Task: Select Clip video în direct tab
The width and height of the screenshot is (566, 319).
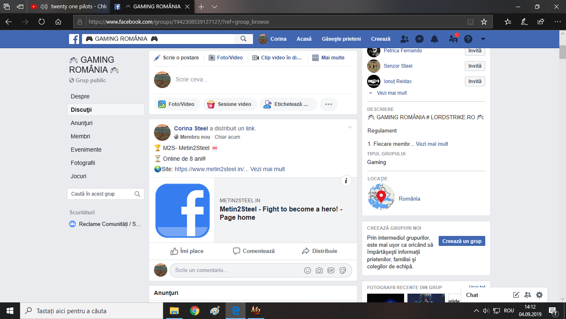Action: tap(277, 58)
